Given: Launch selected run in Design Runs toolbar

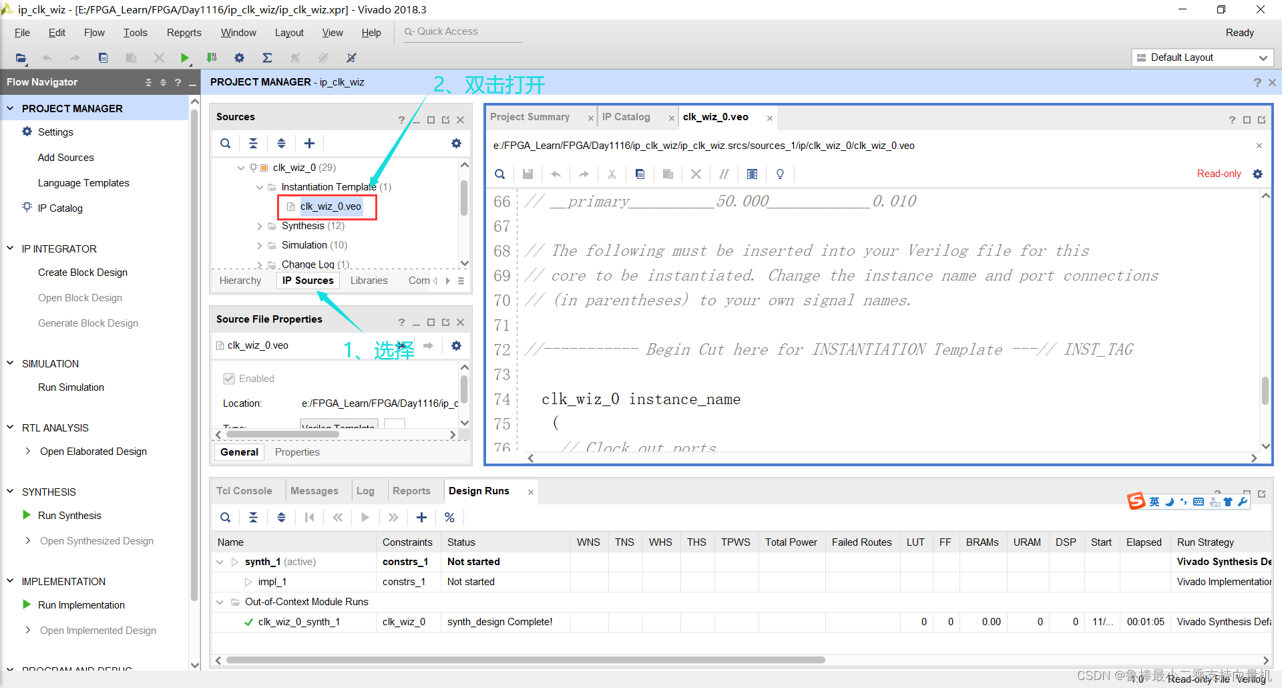Looking at the screenshot, I should tap(365, 517).
